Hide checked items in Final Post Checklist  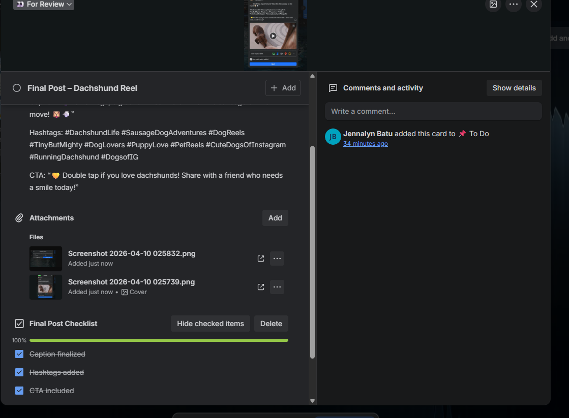[x=211, y=324]
